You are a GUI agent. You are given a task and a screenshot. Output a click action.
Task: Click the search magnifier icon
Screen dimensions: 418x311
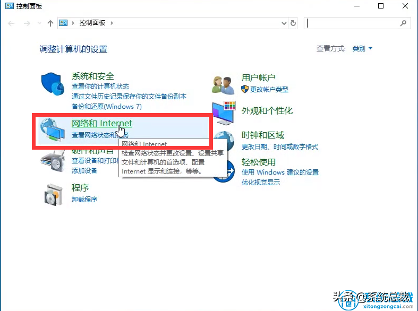coord(404,23)
